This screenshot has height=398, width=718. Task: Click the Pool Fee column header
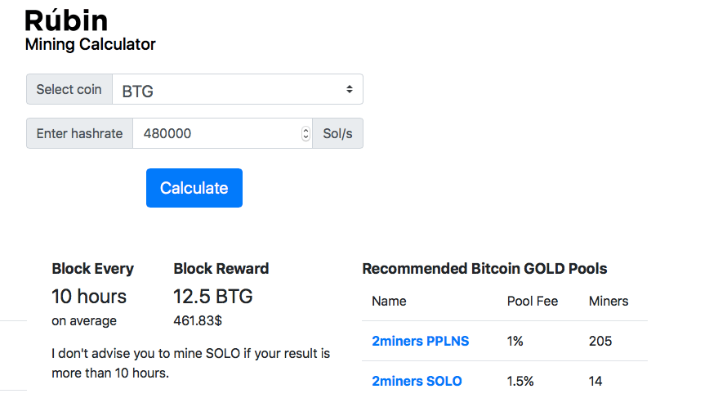click(533, 301)
